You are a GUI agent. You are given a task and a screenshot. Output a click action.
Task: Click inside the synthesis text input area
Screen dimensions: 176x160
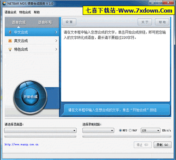coord(115,65)
